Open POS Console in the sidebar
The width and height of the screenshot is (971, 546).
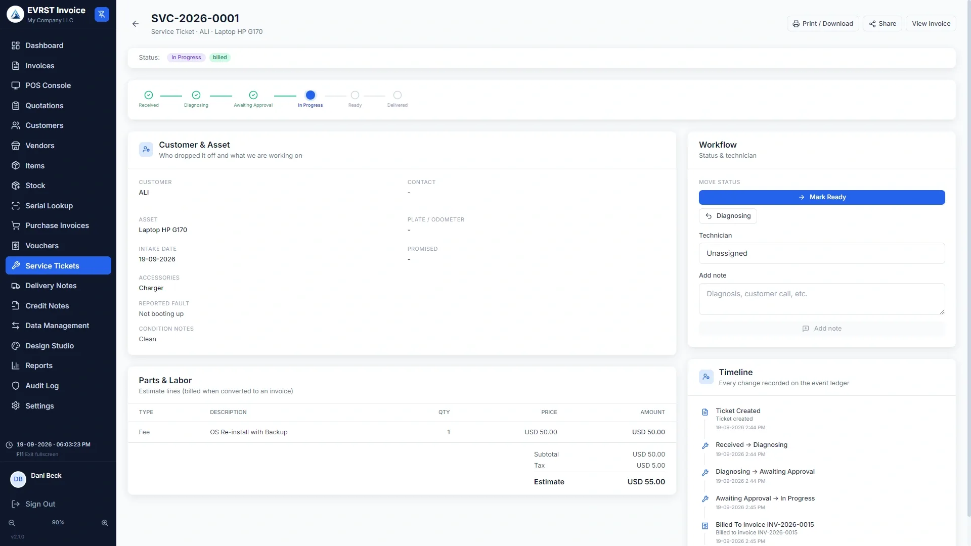[x=58, y=85]
